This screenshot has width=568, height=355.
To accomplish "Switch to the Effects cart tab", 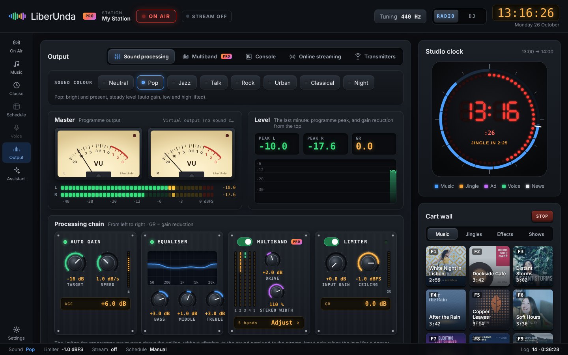I will coord(505,234).
